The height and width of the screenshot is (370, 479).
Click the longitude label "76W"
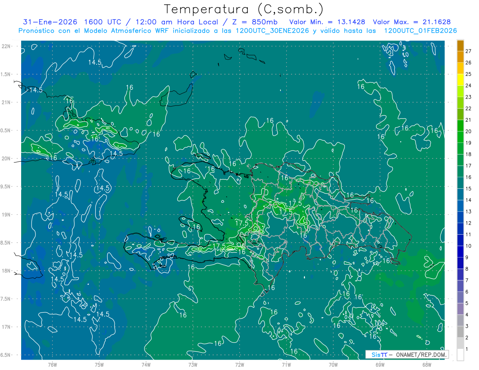pyautogui.click(x=53, y=365)
